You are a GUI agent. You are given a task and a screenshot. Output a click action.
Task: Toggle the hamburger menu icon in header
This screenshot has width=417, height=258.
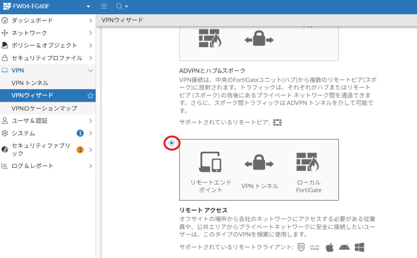pyautogui.click(x=104, y=6)
